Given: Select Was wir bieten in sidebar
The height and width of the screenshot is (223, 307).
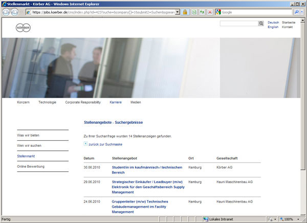Looking at the screenshot, I should click(x=28, y=136).
